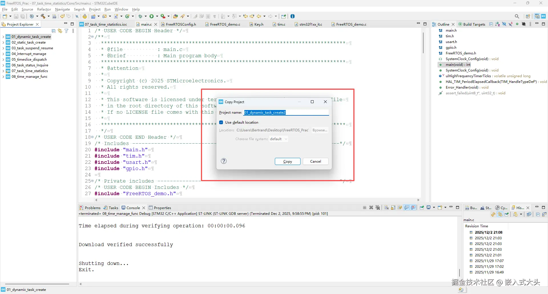The height and width of the screenshot is (294, 548).
Task: Switch to the C/C++ perspective icon
Action: [537, 16]
